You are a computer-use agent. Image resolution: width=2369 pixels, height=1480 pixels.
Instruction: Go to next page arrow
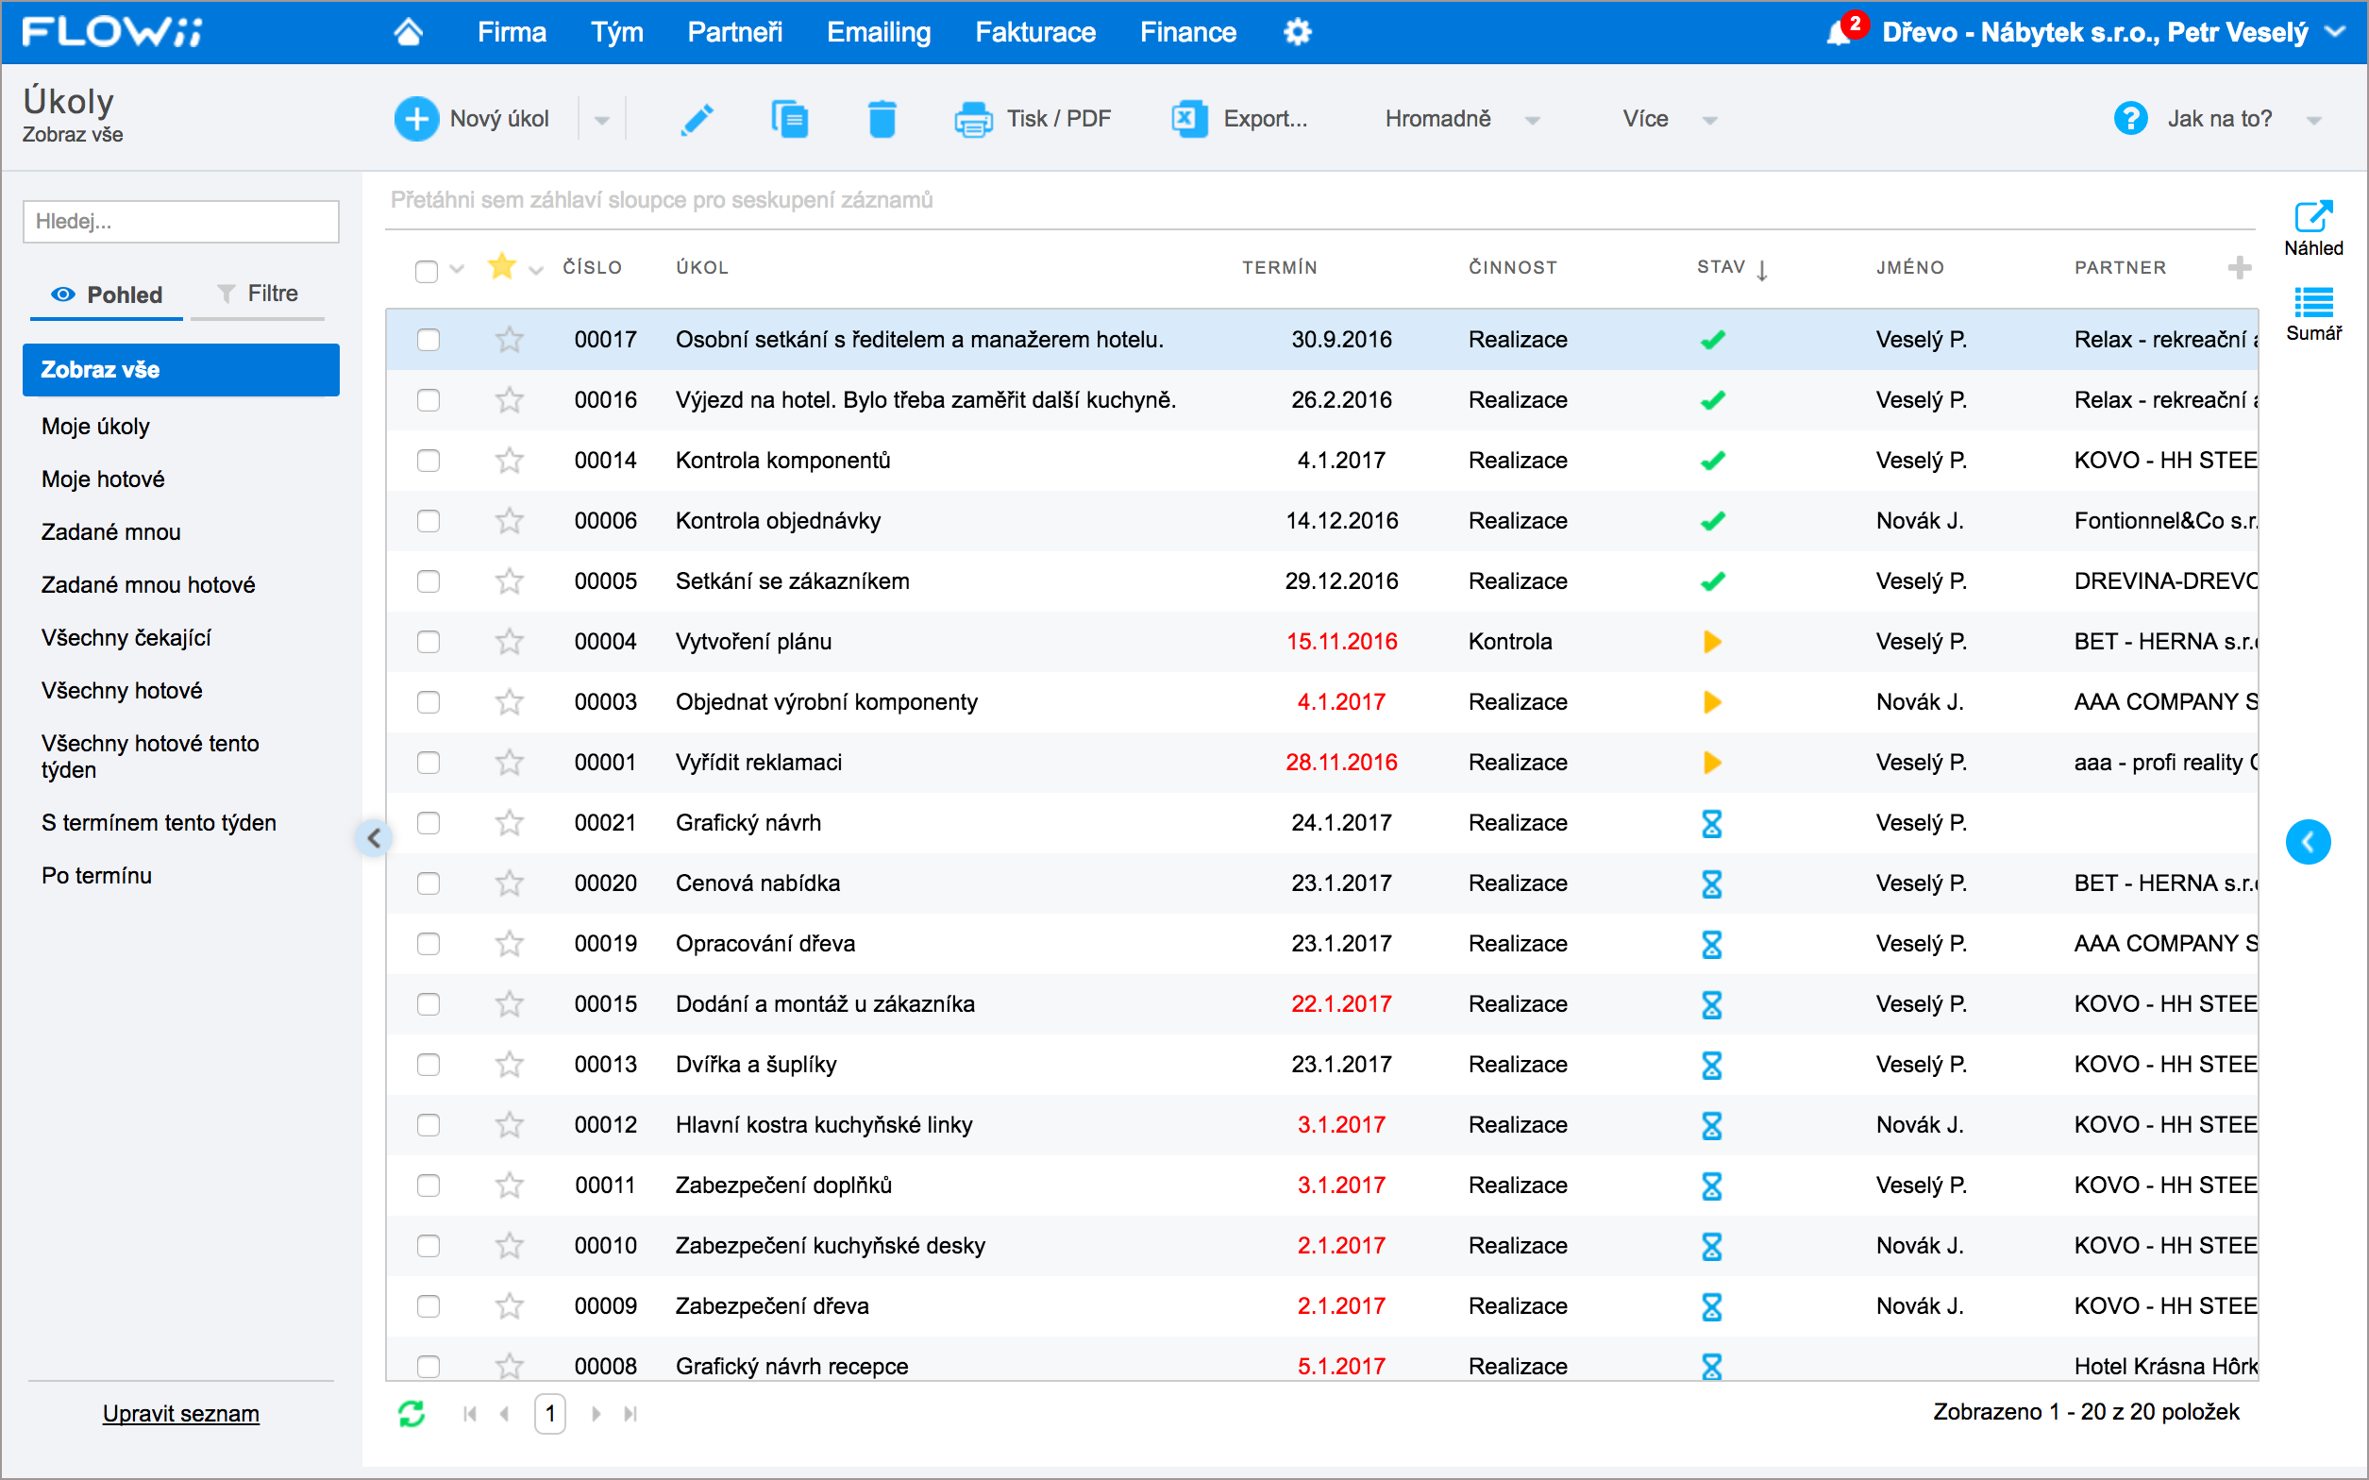coord(596,1413)
